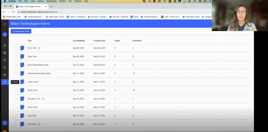Open three-dot menu for Alia's Branded App Assets
Viewport: 268px width, 132px height.
click(x=16, y=73)
